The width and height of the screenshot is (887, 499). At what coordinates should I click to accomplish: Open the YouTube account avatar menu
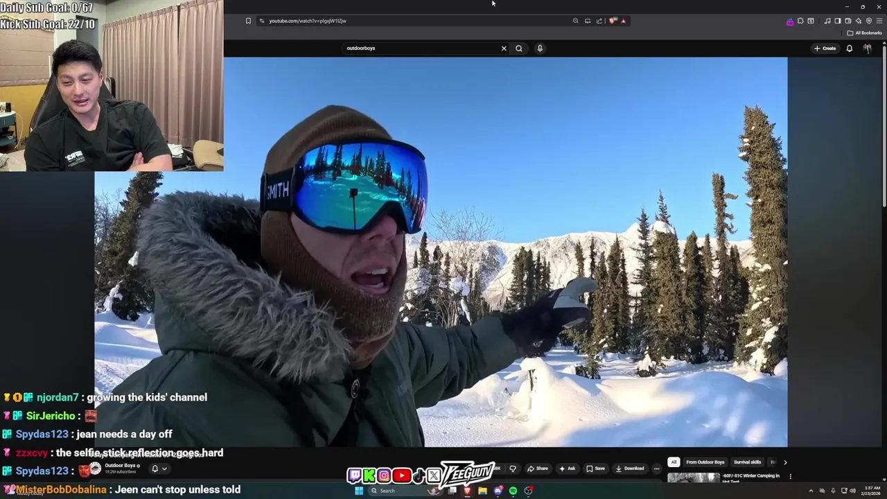point(868,49)
